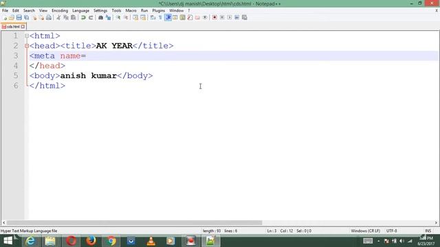Toggle the Folder as Workspace icon

pyautogui.click(x=197, y=17)
